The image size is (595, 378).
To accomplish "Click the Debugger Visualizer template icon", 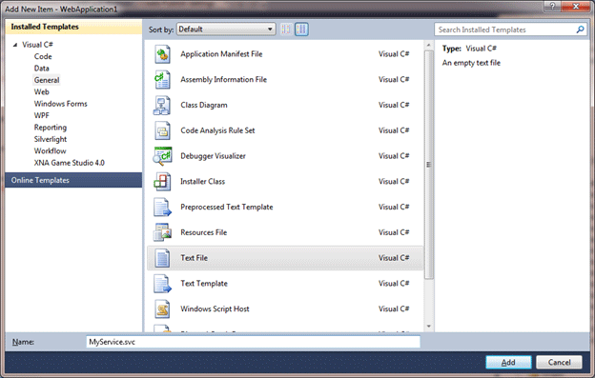I will point(162,156).
